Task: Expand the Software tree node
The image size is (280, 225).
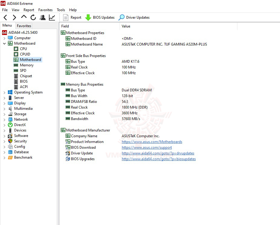Action: point(4,136)
